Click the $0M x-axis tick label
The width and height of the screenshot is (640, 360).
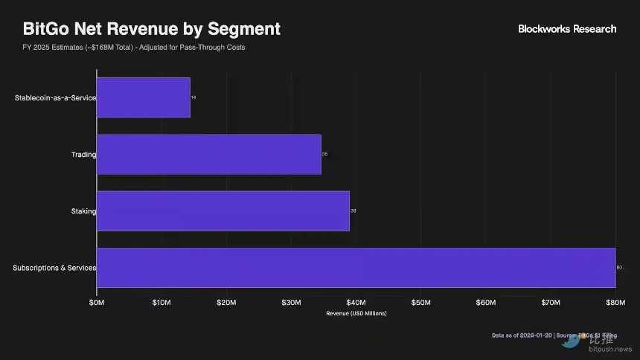tap(97, 302)
